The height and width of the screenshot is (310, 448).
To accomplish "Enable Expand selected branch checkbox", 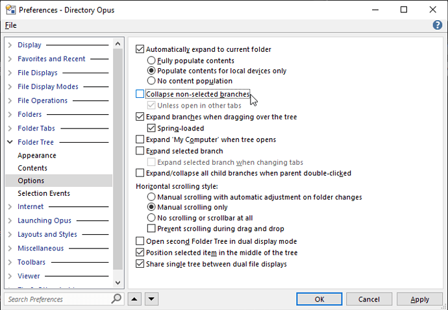I will (140, 150).
